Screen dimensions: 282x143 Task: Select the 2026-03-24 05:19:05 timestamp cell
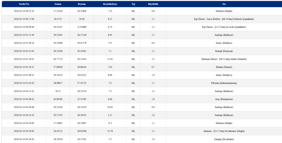pos(24,59)
